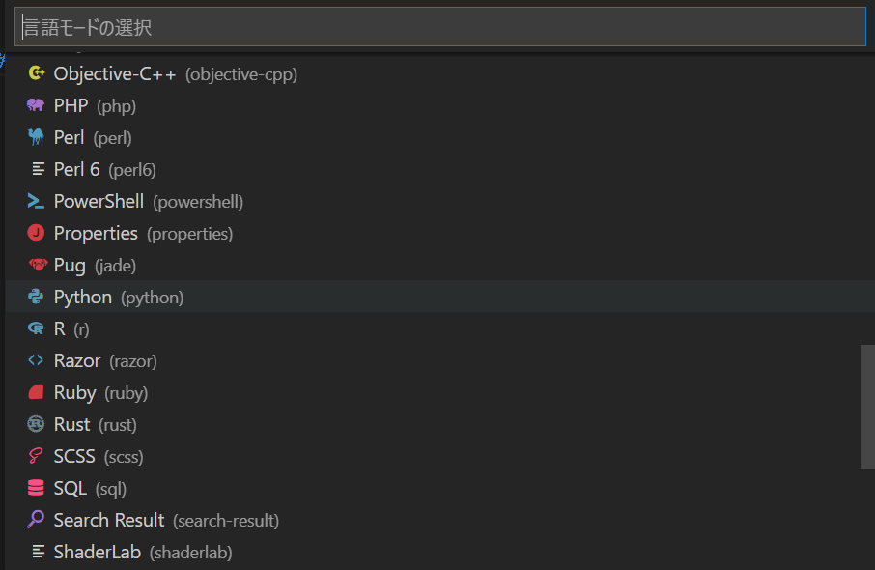Click the PHP elephant icon
Image resolution: width=875 pixels, height=570 pixels.
coord(36,105)
